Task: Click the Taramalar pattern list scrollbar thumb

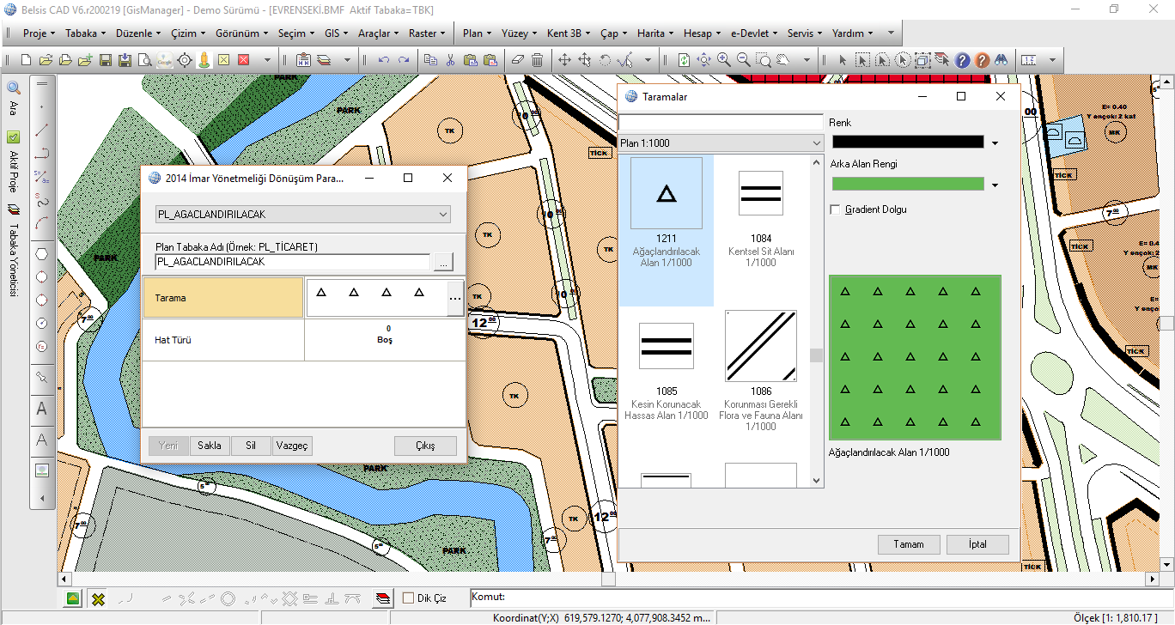Action: coord(817,355)
